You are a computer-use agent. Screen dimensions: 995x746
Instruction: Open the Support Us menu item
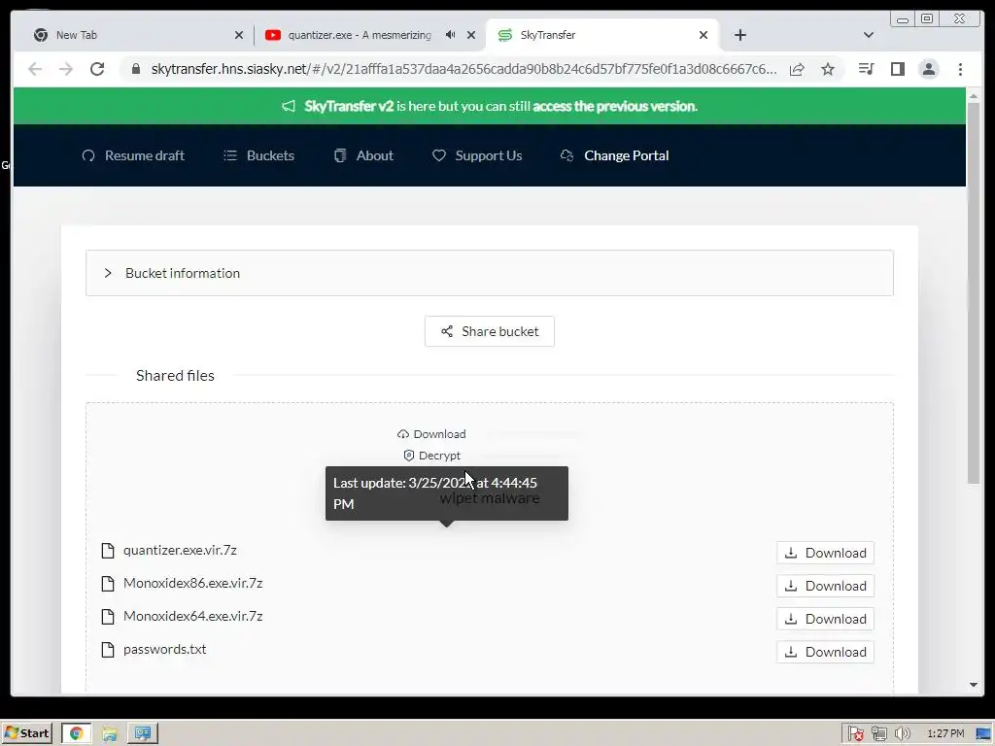(x=477, y=155)
